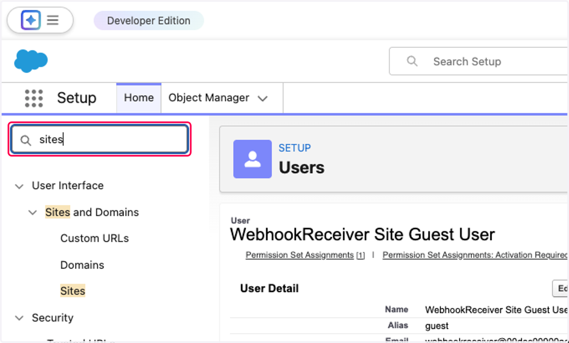
Task: Open Domains in setup tree
Action: 82,265
